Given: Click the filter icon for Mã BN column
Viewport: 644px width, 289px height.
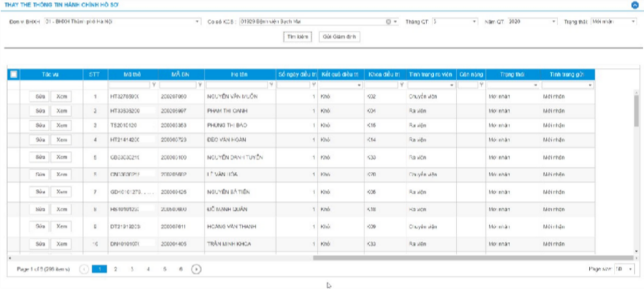Looking at the screenshot, I should pos(200,85).
